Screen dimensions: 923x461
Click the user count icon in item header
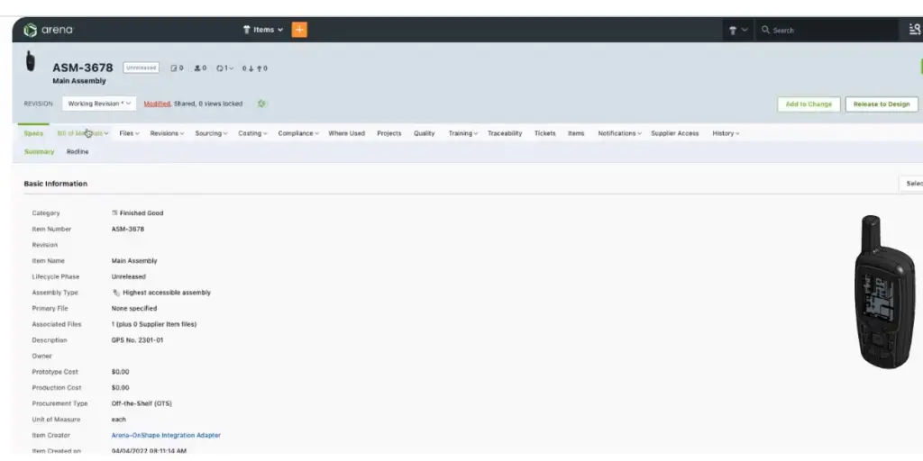point(200,68)
